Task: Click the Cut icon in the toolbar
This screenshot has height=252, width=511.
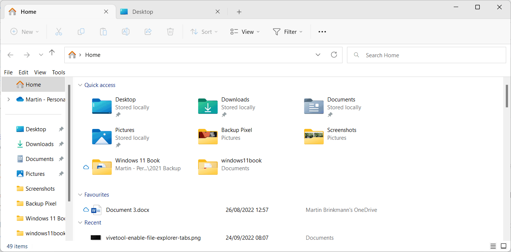Action: tap(59, 32)
